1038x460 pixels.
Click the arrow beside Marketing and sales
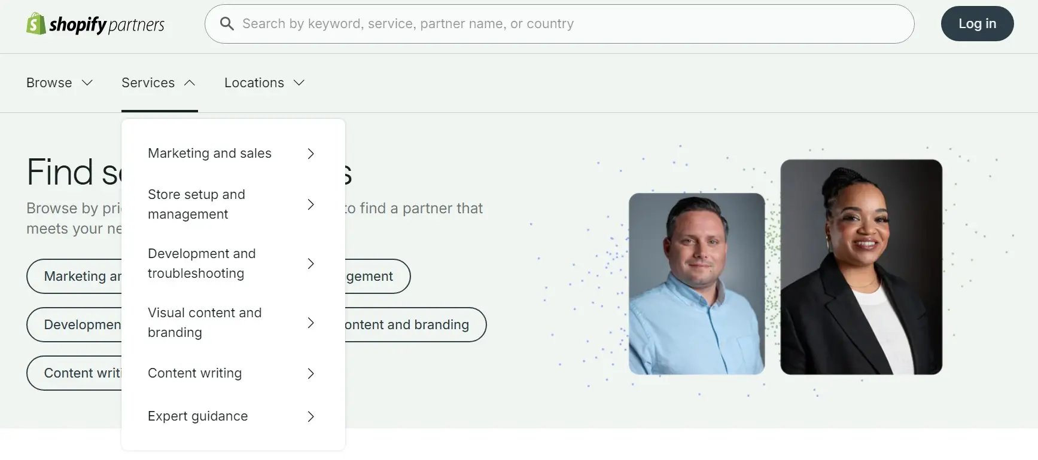pos(311,154)
